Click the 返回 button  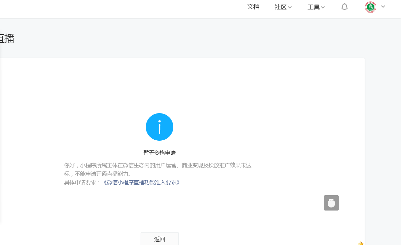(x=160, y=239)
